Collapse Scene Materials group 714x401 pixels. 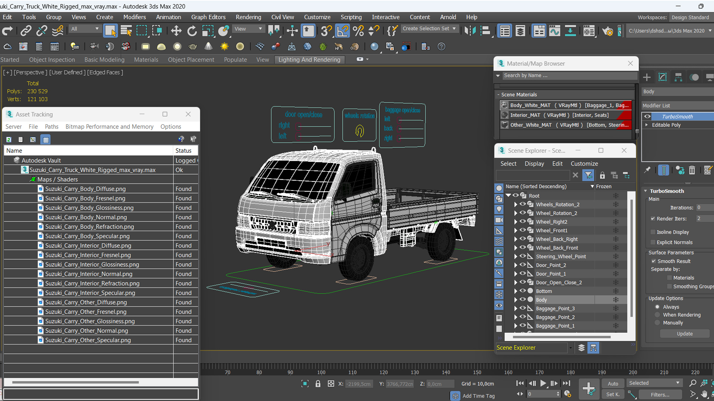[x=498, y=95]
